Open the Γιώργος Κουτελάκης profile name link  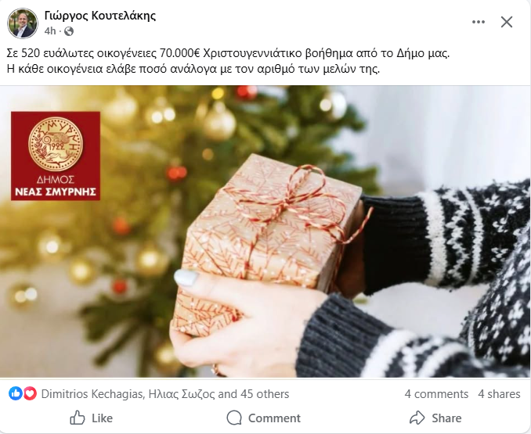point(100,16)
